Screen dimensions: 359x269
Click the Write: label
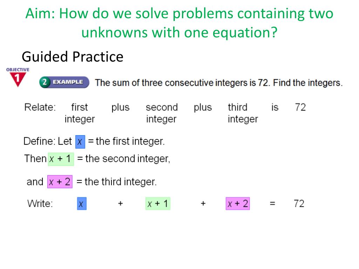click(x=40, y=204)
